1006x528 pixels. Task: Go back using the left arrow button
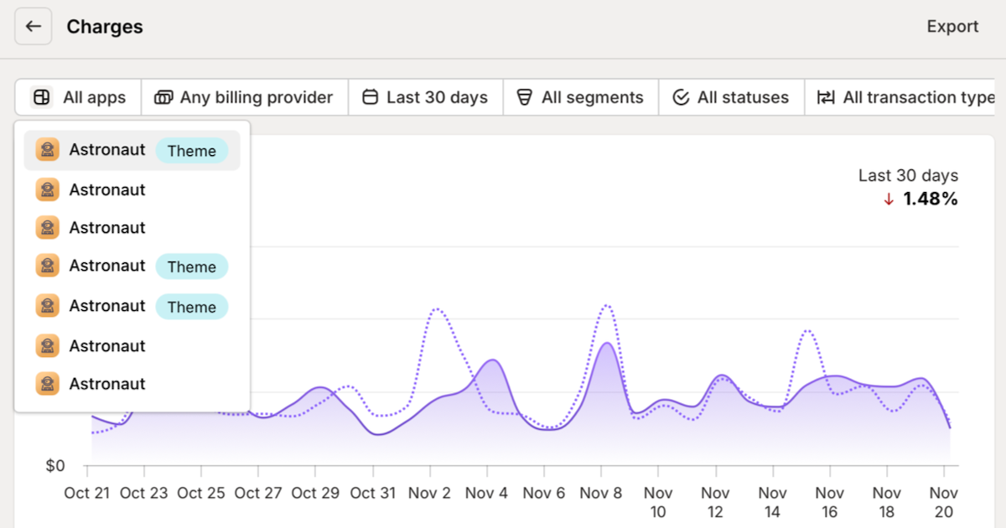click(x=34, y=27)
